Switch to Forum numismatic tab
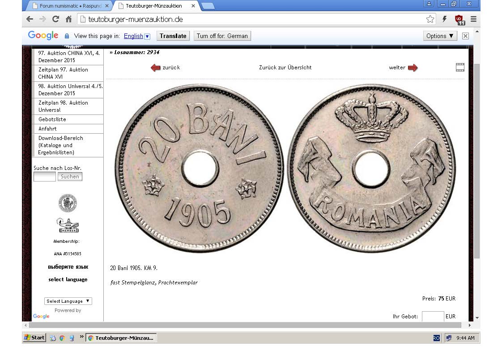This screenshot has height=355, width=502. (70, 6)
